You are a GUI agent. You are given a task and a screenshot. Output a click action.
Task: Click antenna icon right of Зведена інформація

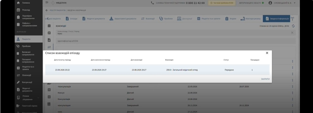click(293, 19)
